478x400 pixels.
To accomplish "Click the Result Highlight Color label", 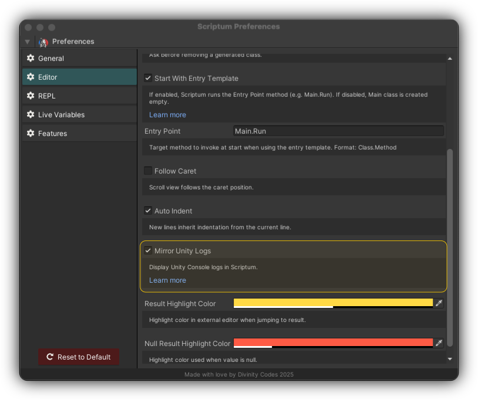I will click(x=180, y=303).
